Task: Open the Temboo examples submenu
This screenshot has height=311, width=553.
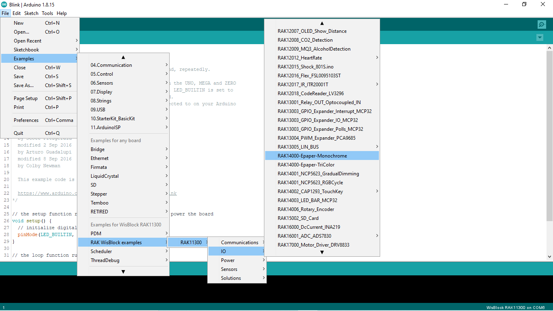Action: coord(123,203)
